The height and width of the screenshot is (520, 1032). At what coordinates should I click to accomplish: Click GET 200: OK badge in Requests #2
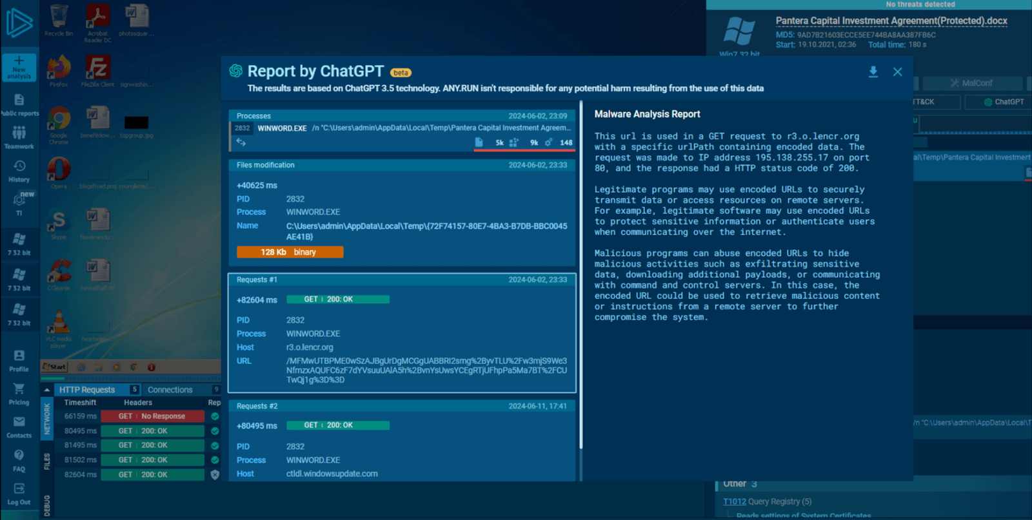tap(338, 425)
